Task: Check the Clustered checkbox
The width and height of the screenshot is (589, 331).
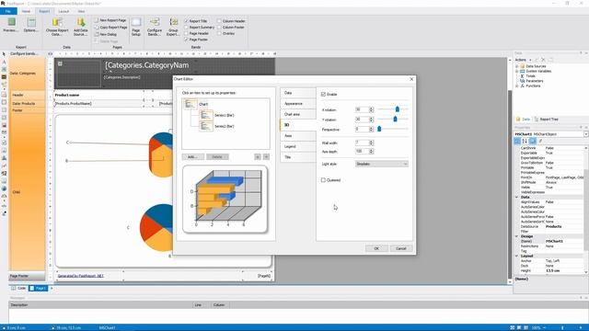Action: (x=323, y=180)
